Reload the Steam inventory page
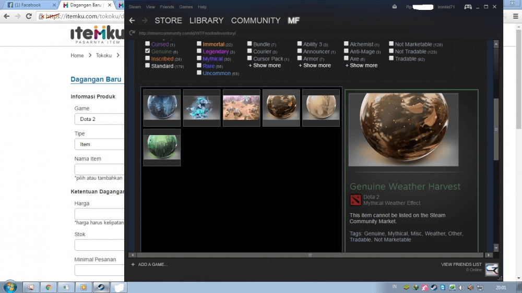This screenshot has width=522, height=293. [132, 33]
